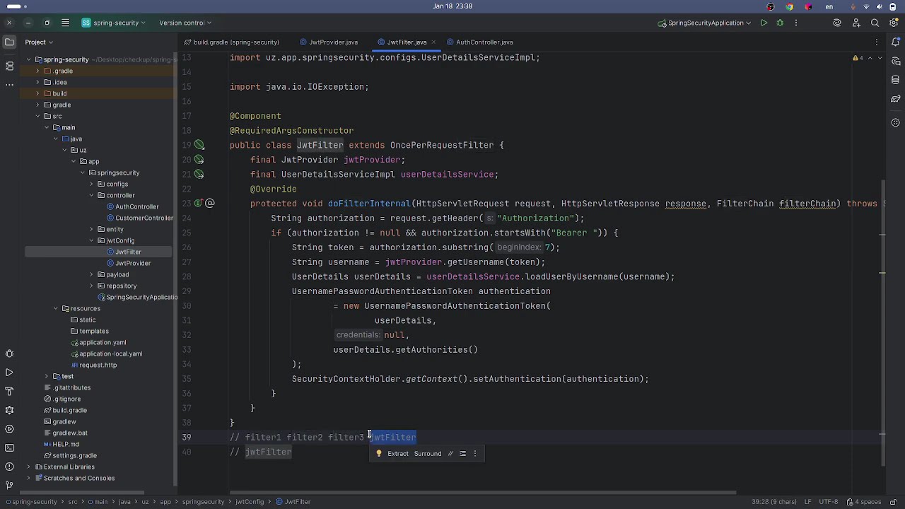905x509 pixels.
Task: Open the Git tool window icon
Action: [9, 485]
